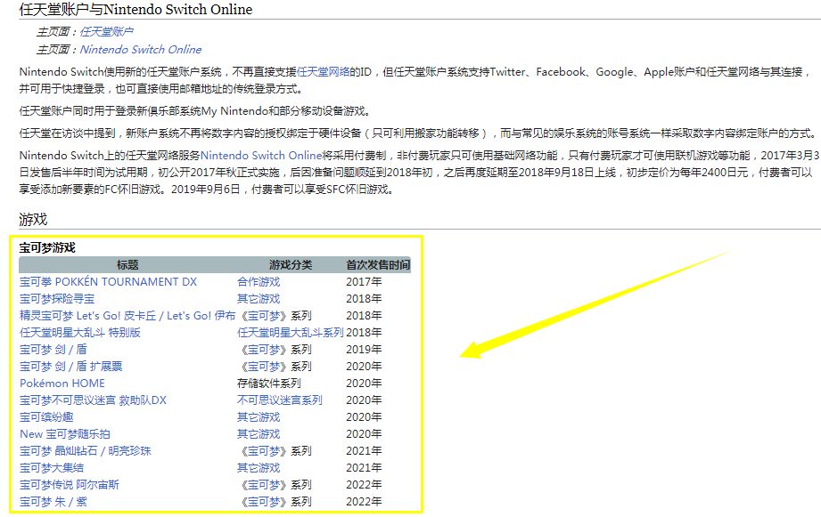Open the 不可思议迷宫系列 category link
This screenshot has height=517, width=821.
point(280,400)
